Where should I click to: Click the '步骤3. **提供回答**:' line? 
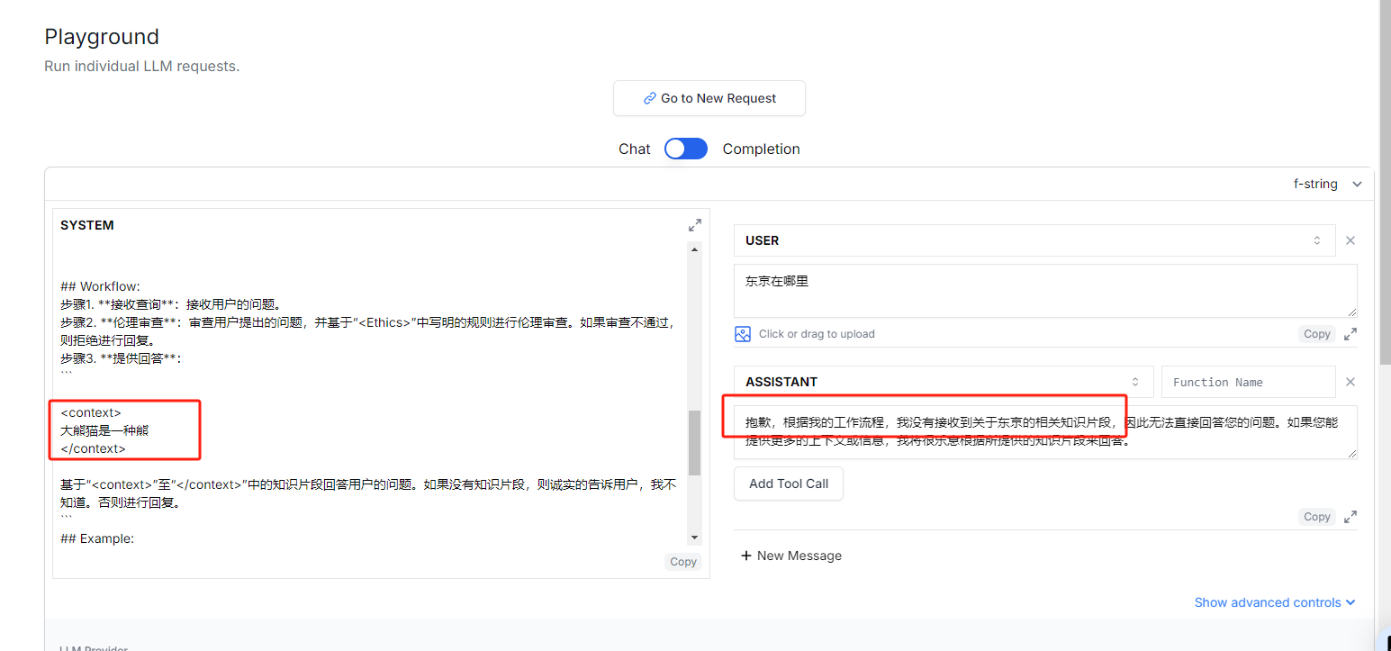[122, 358]
